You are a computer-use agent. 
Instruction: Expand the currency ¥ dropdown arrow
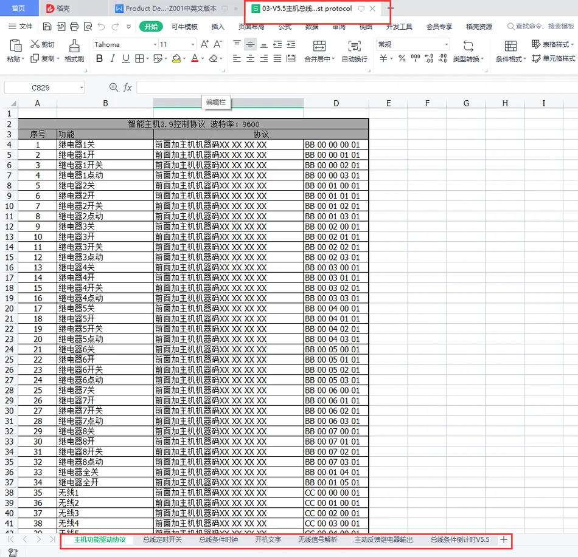tap(391, 58)
